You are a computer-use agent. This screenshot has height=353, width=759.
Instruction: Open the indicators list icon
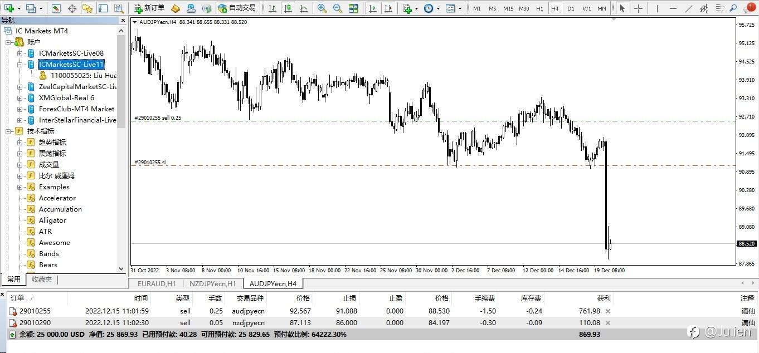pyautogui.click(x=407, y=8)
